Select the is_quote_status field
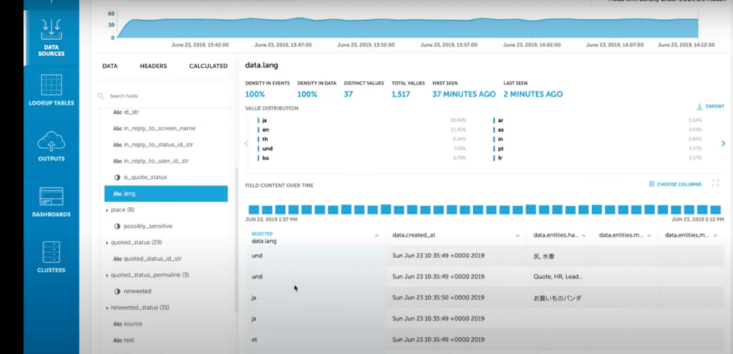733x354 pixels. [x=145, y=177]
